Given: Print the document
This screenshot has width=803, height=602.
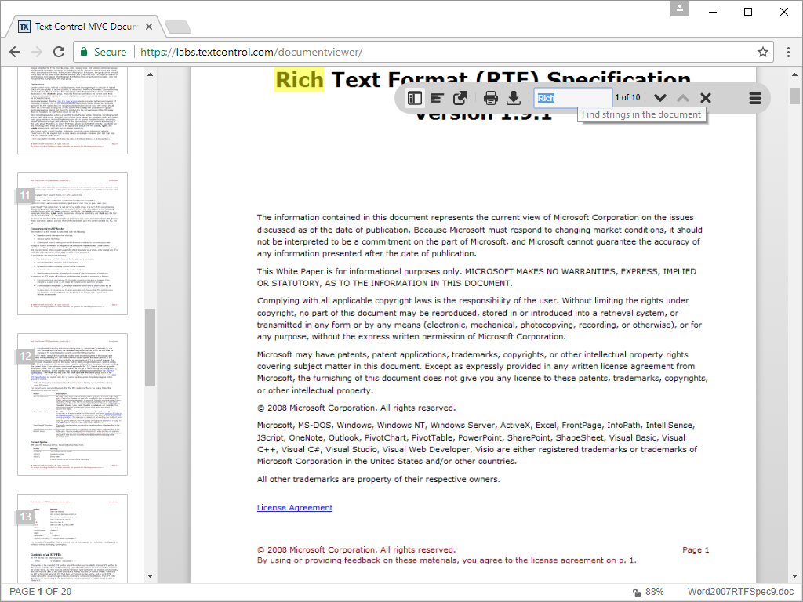Looking at the screenshot, I should click(491, 98).
